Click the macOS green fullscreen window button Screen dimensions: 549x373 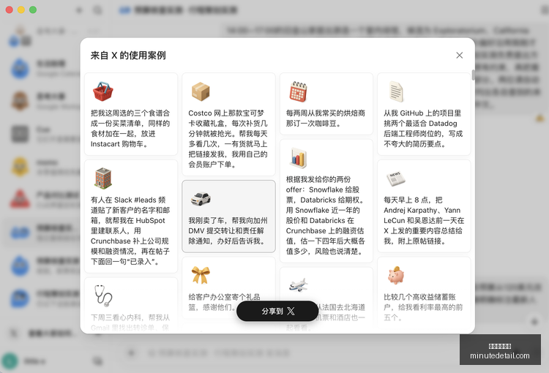33,10
